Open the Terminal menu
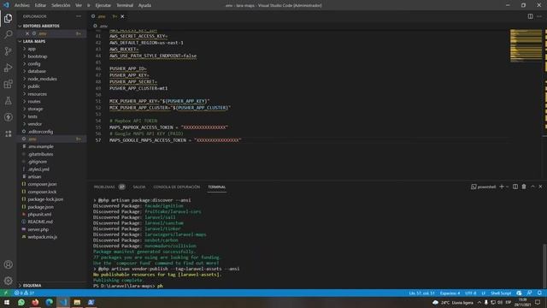The image size is (547, 308). click(125, 5)
